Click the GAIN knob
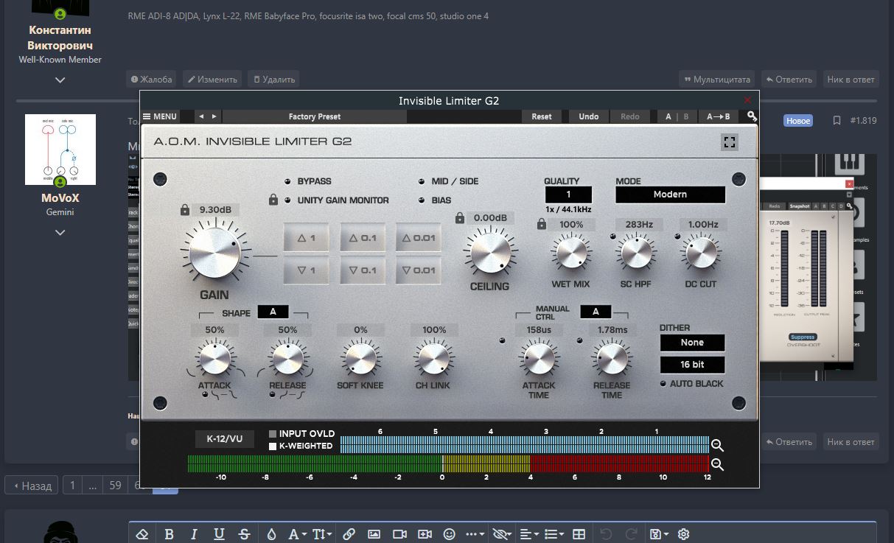Screen dimensions: 894x543 214,253
